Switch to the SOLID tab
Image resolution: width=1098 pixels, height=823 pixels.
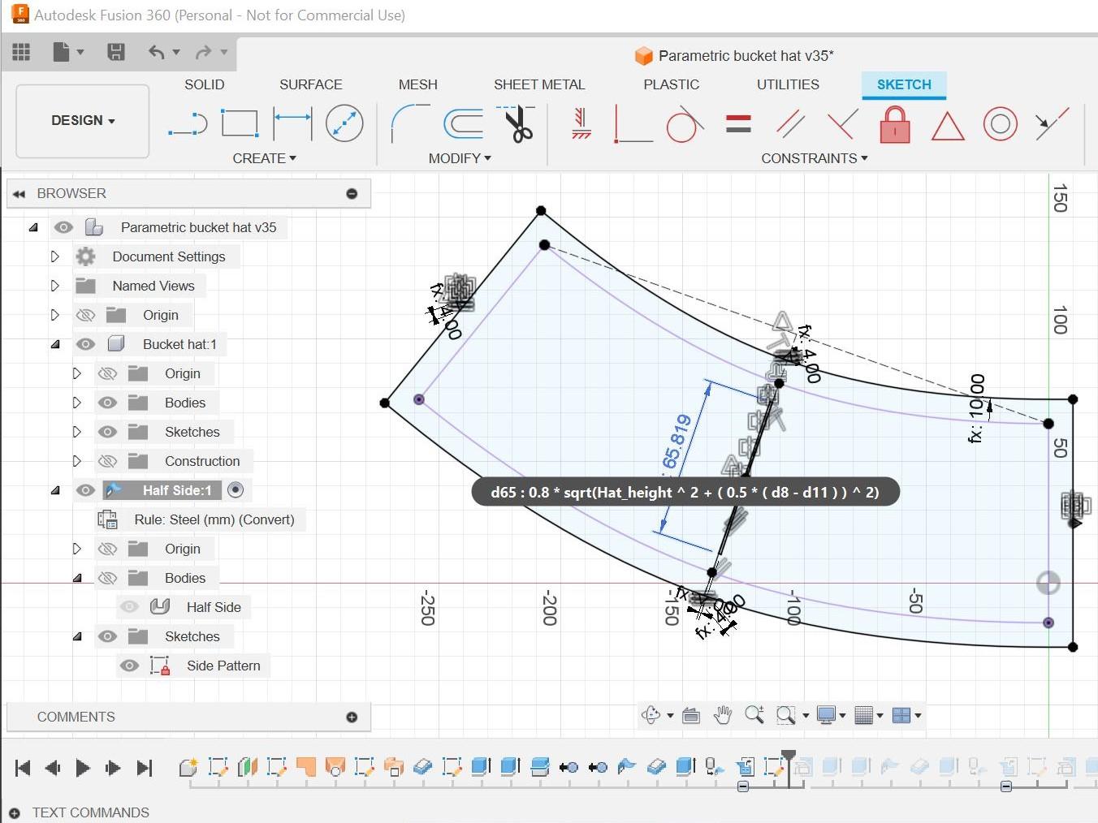click(205, 84)
